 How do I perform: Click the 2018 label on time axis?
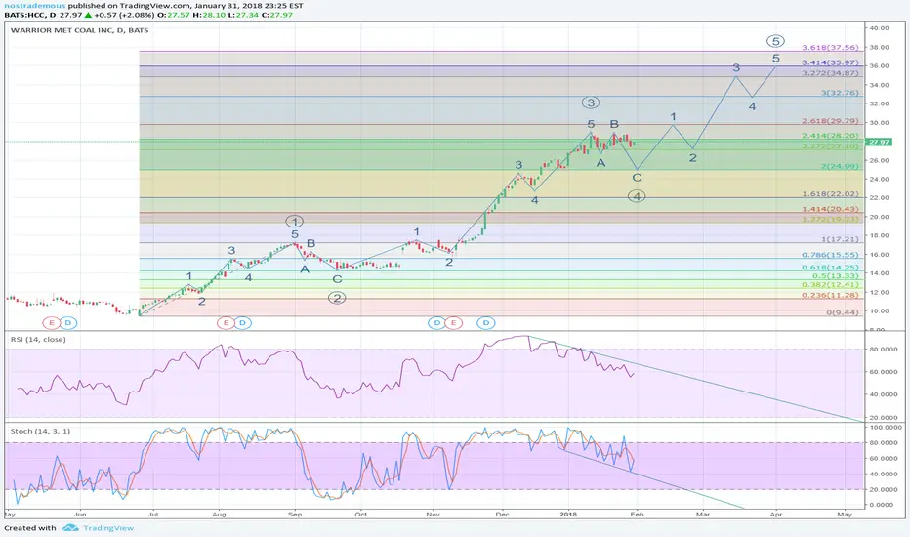[568, 515]
